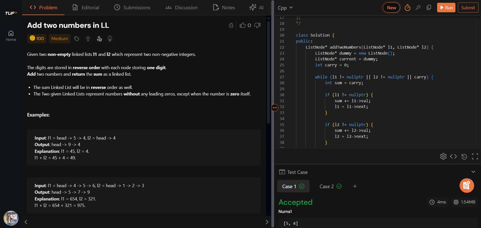Click the 'Add two numbers in LL' title
The image size is (481, 228).
click(x=68, y=25)
